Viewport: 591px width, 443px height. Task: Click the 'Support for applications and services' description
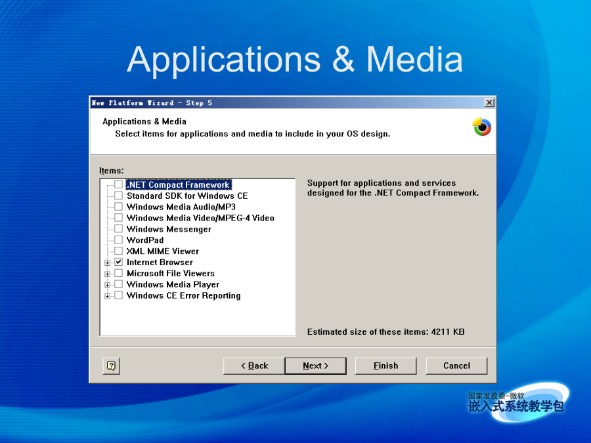click(x=393, y=188)
